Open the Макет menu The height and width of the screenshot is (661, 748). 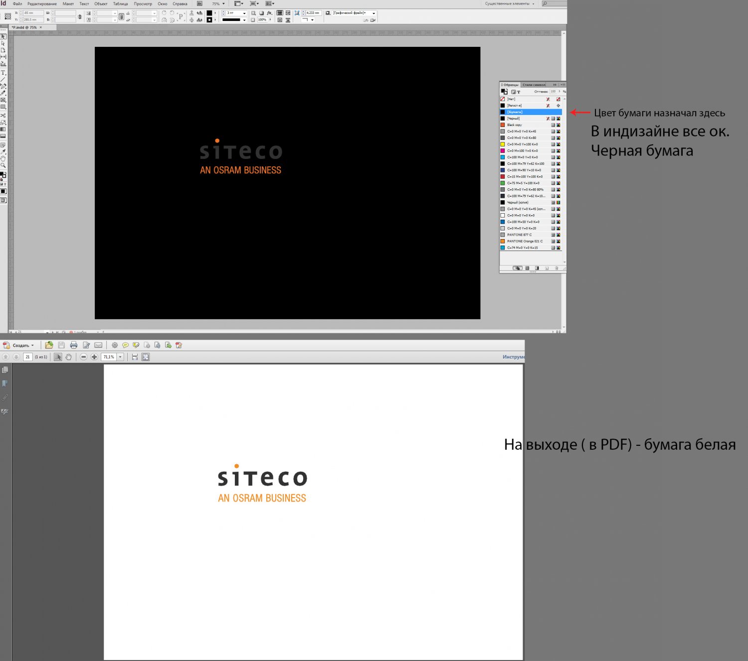pyautogui.click(x=68, y=4)
